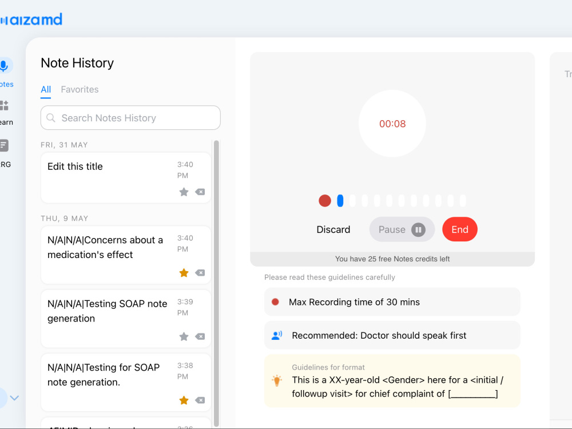Screen dimensions: 572x429
Task: Delete 'Testing for SOAP note generation.' note
Action: pyautogui.click(x=200, y=400)
